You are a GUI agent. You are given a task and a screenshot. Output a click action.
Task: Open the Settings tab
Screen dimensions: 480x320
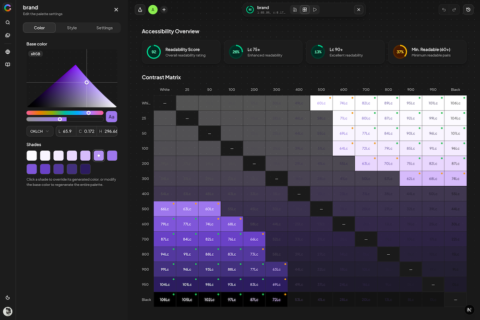click(104, 28)
